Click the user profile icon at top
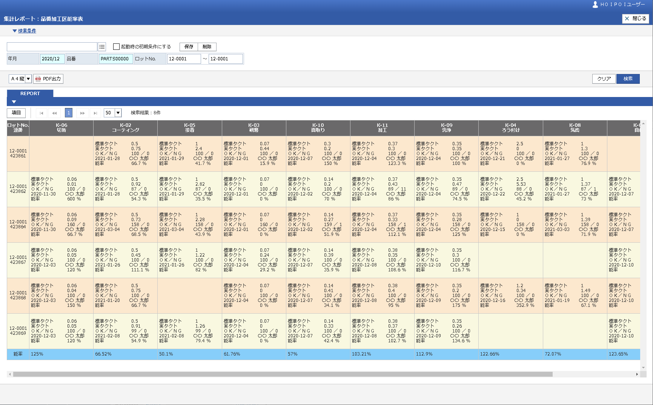 (x=595, y=5)
